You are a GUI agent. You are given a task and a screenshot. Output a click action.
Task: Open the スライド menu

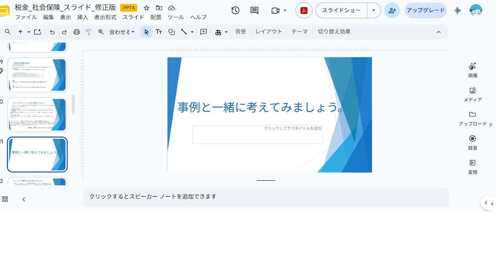(x=133, y=18)
